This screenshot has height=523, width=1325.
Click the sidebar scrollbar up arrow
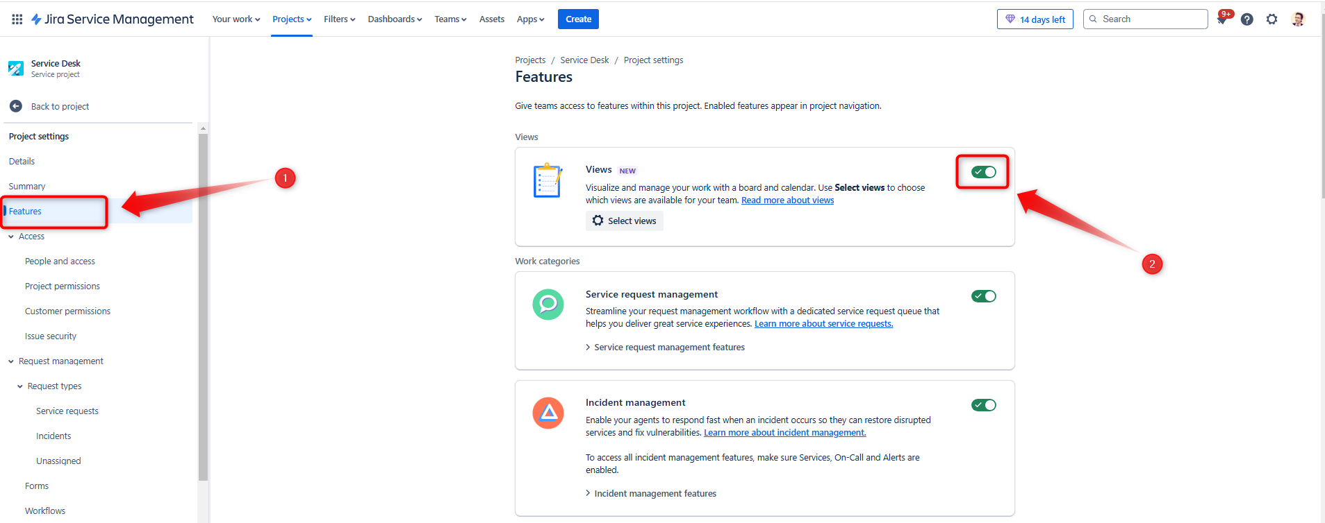(203, 128)
